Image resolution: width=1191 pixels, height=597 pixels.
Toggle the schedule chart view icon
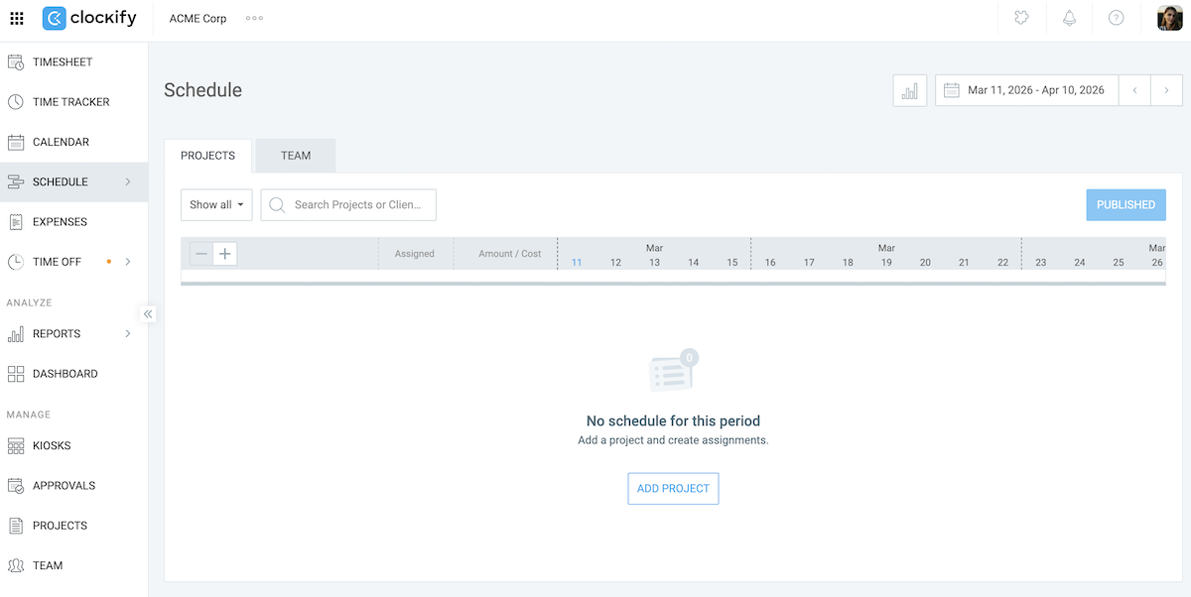[910, 90]
